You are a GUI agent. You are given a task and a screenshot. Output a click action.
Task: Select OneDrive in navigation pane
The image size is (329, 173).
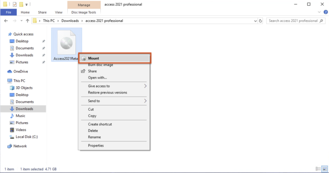(x=21, y=71)
